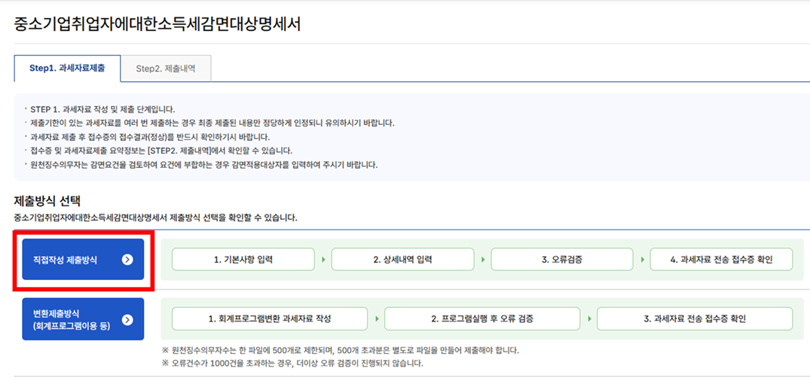Click arrow icon in 변환제출방식 button
The width and height of the screenshot is (810, 384).
127,320
